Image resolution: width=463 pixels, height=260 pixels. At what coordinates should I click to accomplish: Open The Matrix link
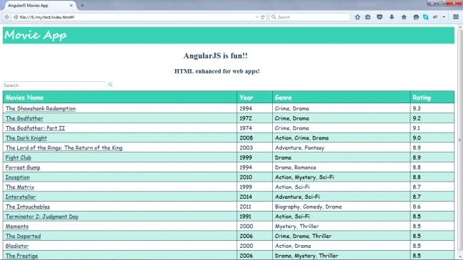(x=20, y=187)
